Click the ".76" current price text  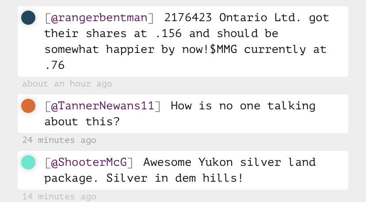coord(55,65)
